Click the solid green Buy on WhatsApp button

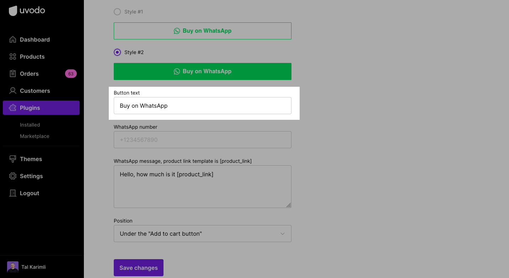point(203,71)
